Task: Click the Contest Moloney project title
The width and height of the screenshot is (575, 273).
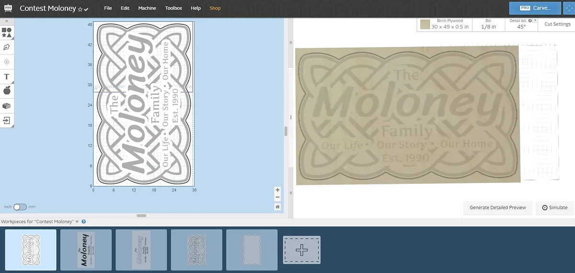Action: (x=47, y=9)
